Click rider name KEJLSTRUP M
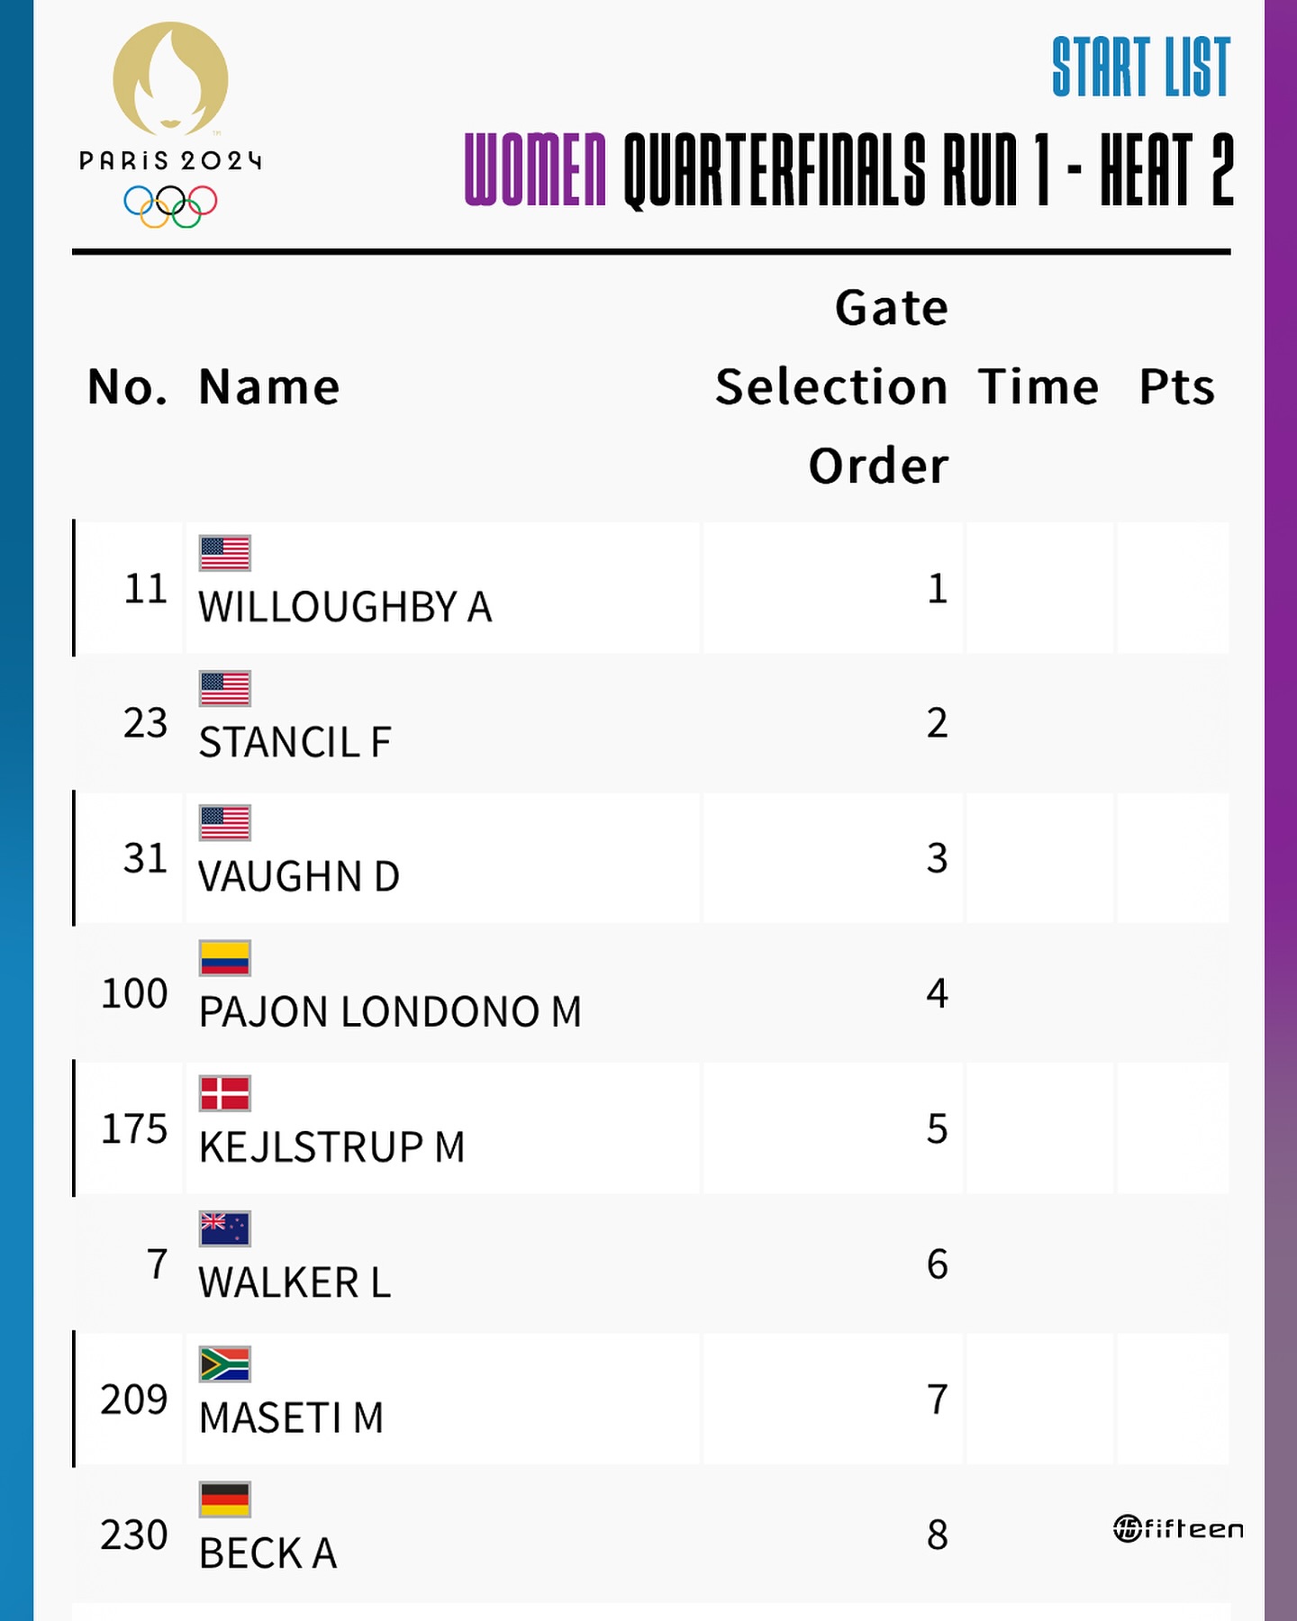The height and width of the screenshot is (1621, 1297). [331, 1146]
